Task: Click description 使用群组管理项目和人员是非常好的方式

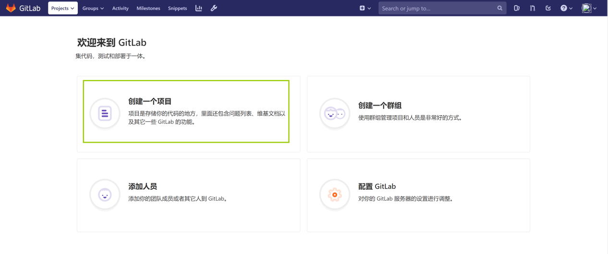Action: click(x=411, y=118)
